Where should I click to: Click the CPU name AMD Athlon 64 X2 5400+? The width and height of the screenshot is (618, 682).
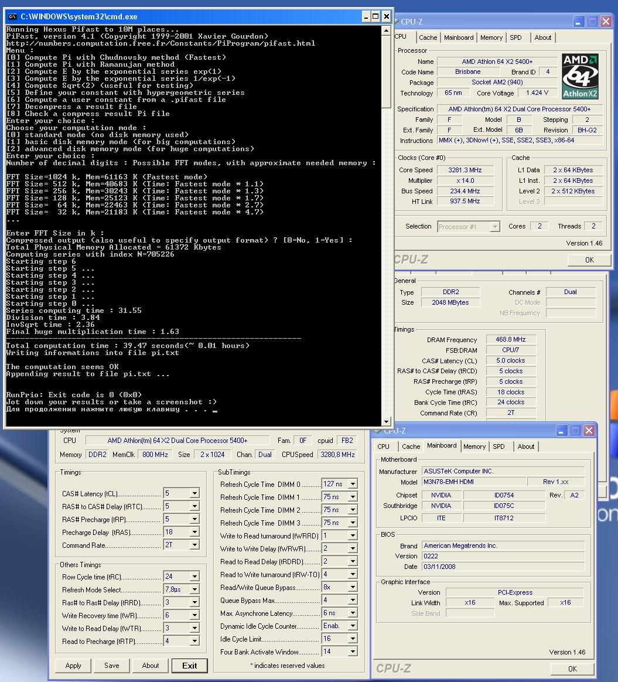[x=497, y=62]
